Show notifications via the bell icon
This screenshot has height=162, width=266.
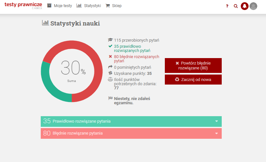245,6
